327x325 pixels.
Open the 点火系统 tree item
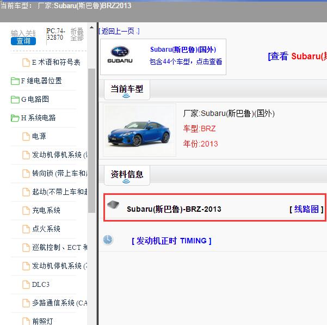click(x=46, y=229)
